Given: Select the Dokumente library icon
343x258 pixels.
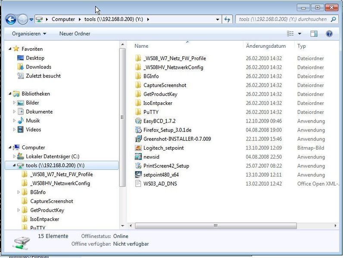Looking at the screenshot, I should [x=21, y=111].
